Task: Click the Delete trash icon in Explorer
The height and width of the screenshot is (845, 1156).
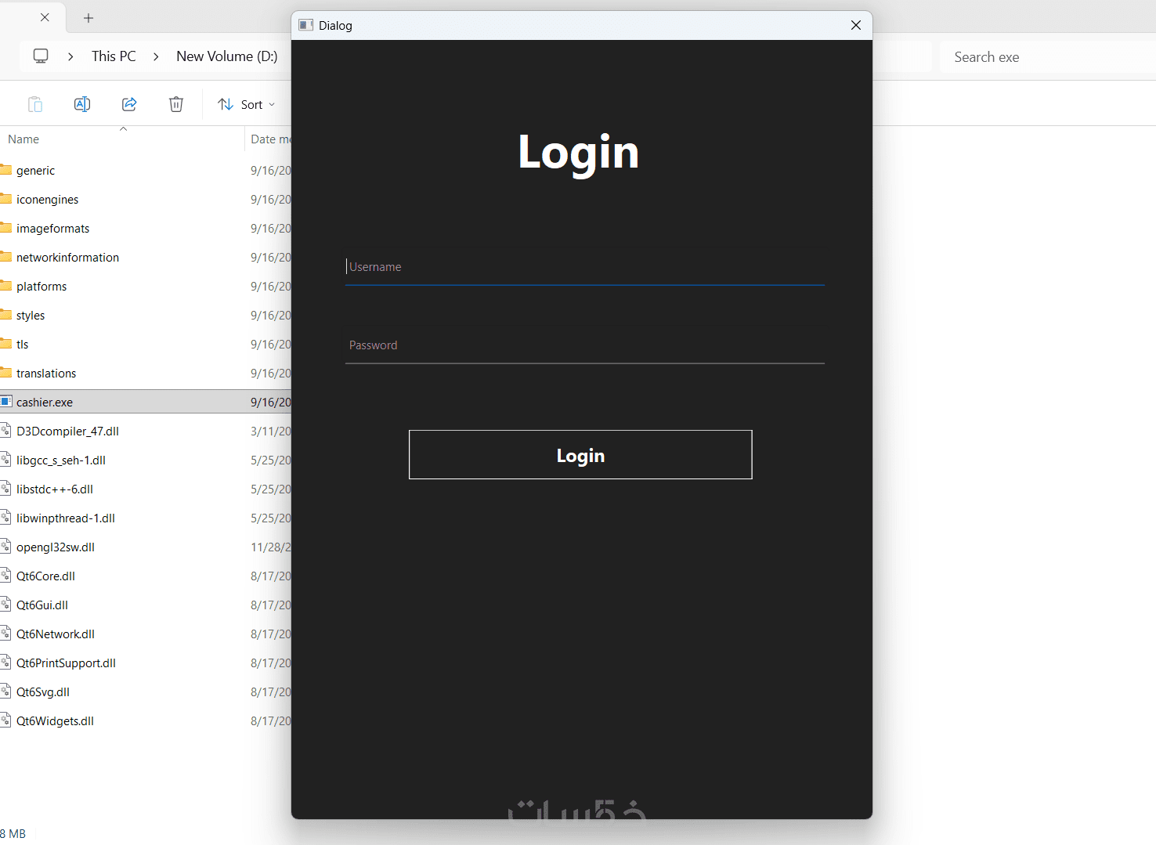Action: tap(176, 104)
